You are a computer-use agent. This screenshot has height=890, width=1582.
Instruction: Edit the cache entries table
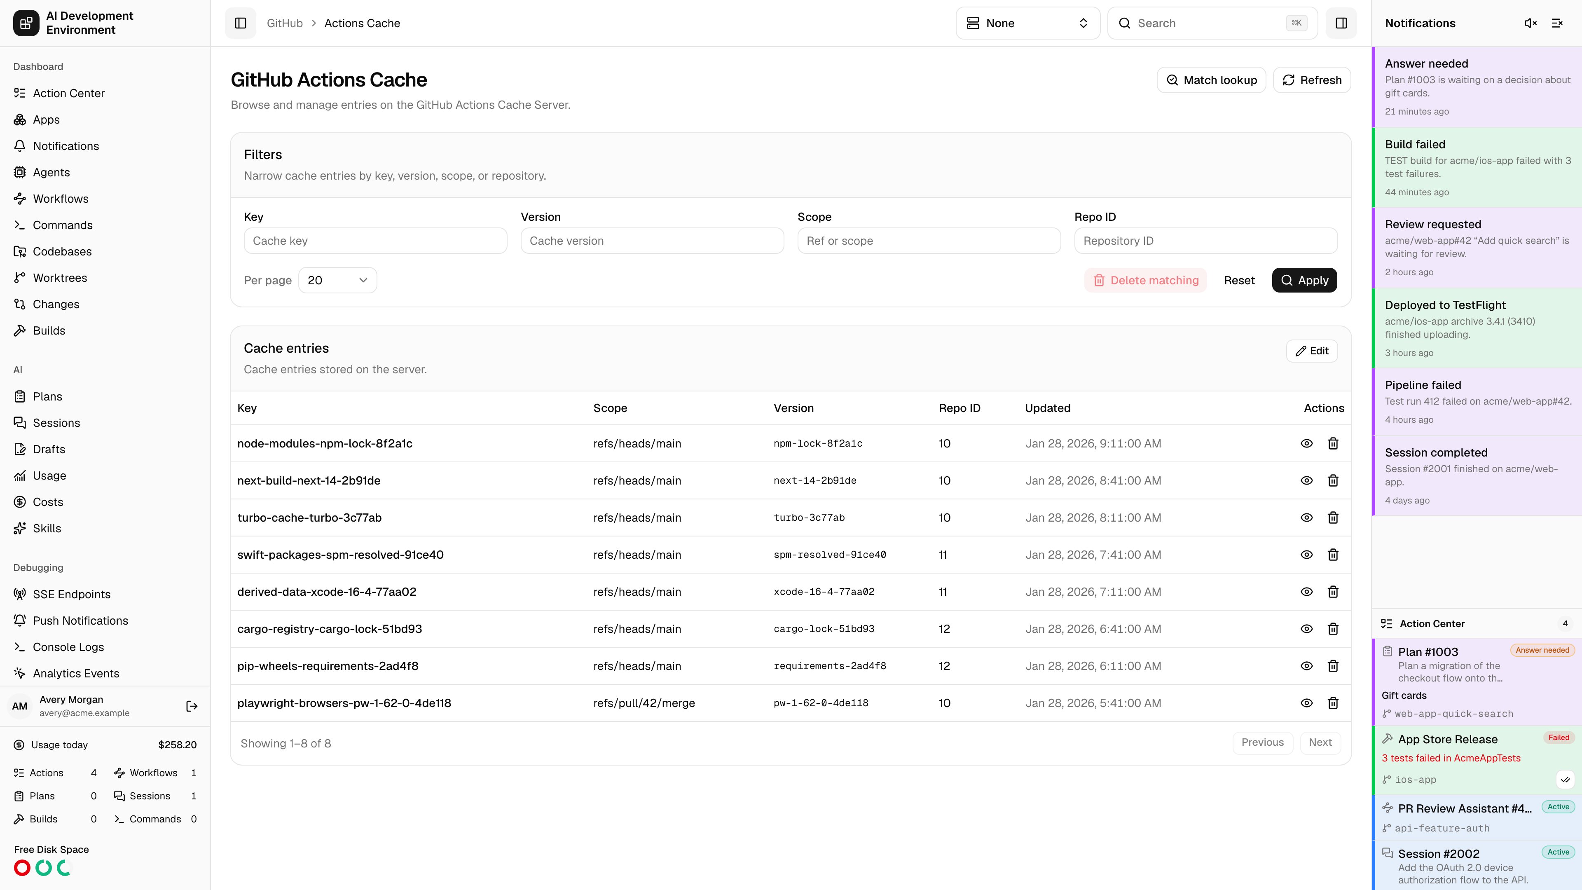[1312, 351]
